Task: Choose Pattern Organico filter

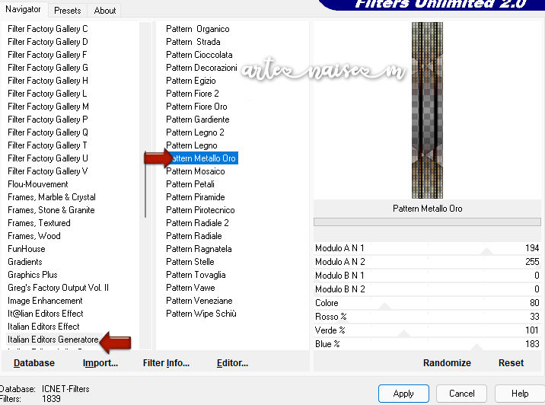Action: (198, 29)
